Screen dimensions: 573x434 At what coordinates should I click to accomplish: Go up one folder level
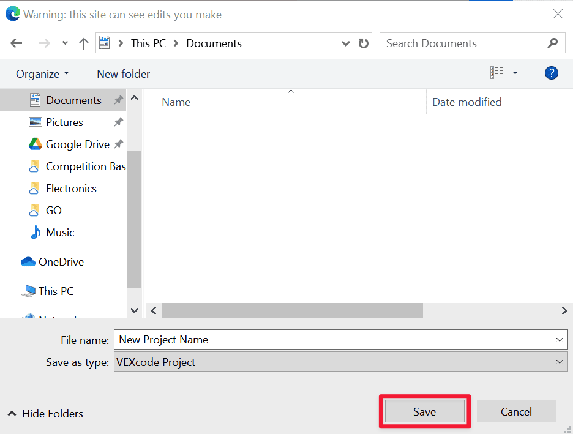pyautogui.click(x=84, y=43)
